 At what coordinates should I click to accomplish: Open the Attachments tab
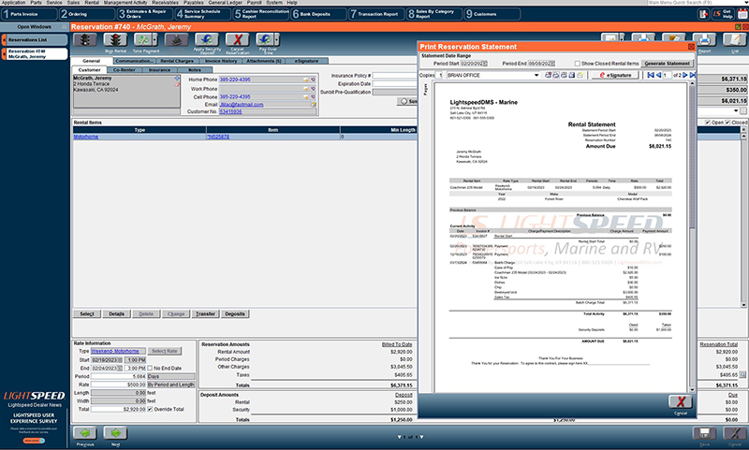(264, 61)
